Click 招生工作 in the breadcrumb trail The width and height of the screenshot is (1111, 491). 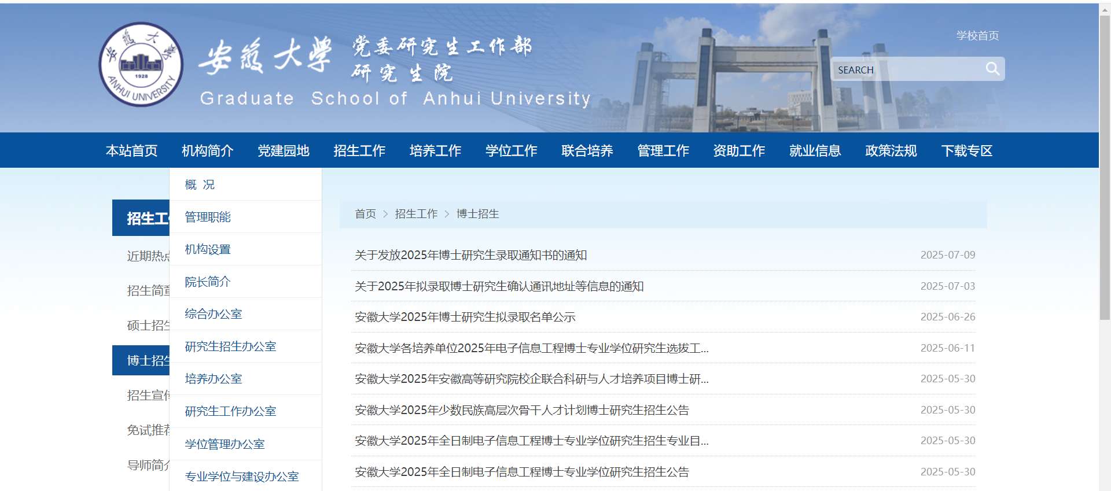click(416, 214)
